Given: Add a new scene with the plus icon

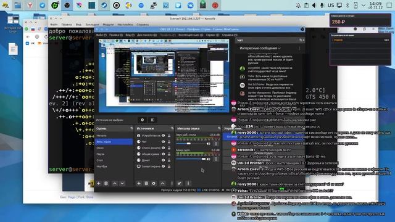Looking at the screenshot, I should pyautogui.click(x=99, y=184).
